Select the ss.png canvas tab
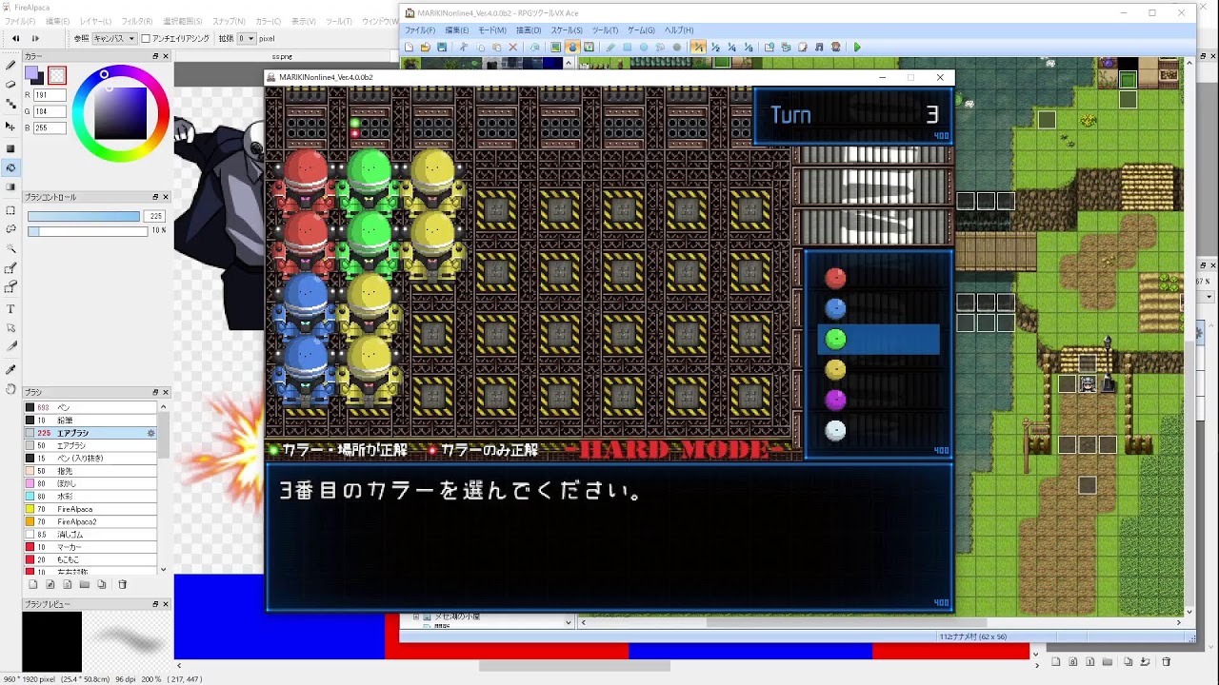The width and height of the screenshot is (1219, 685). (x=283, y=56)
